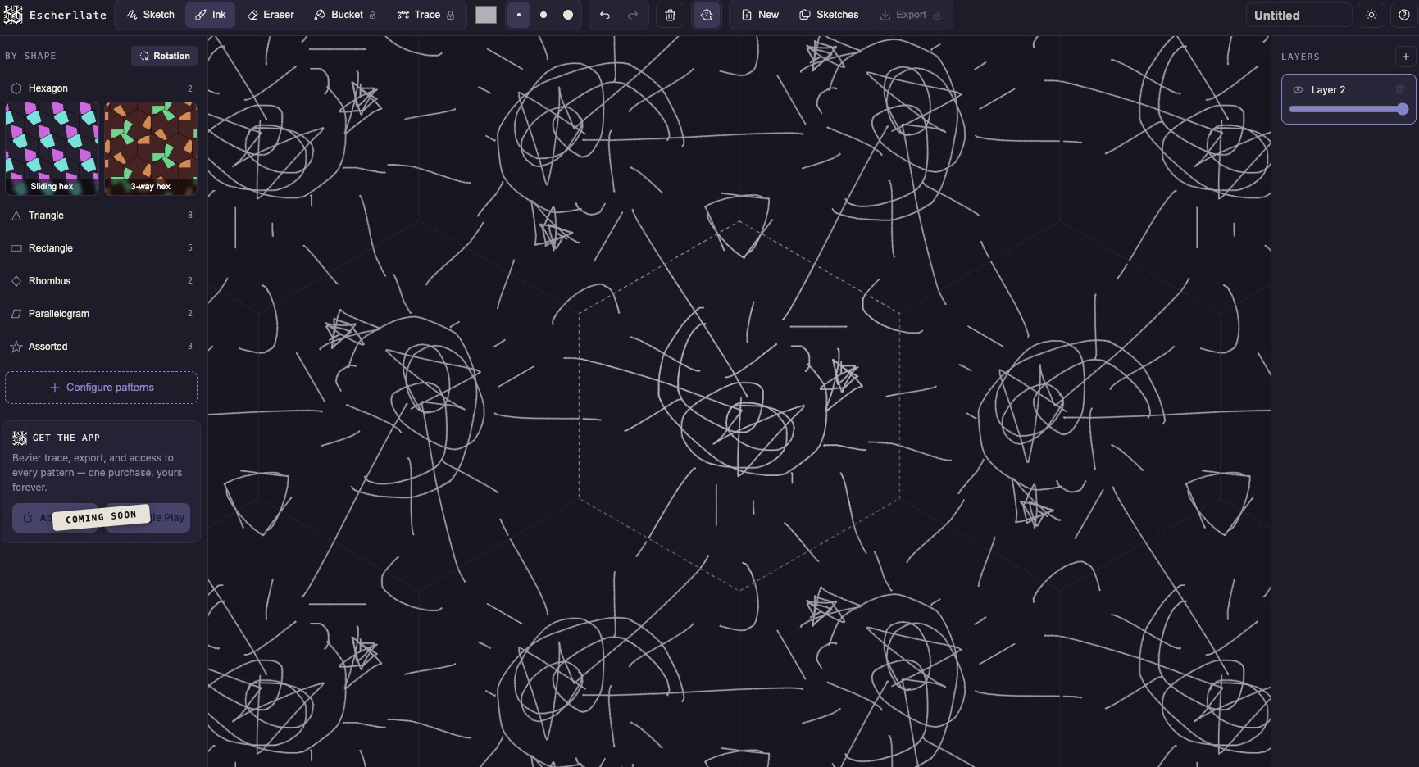1419x767 pixels.
Task: Redo the undone stroke
Action: tap(633, 15)
